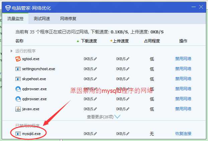Click the 操作 column header
208x141 pixels.
(x=183, y=41)
